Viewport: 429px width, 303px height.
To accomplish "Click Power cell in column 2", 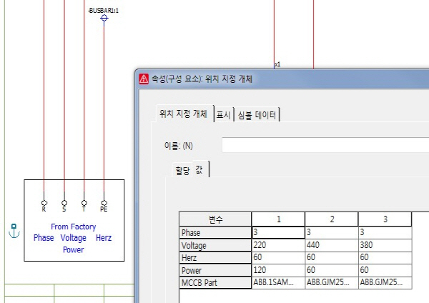I will pyautogui.click(x=332, y=270).
